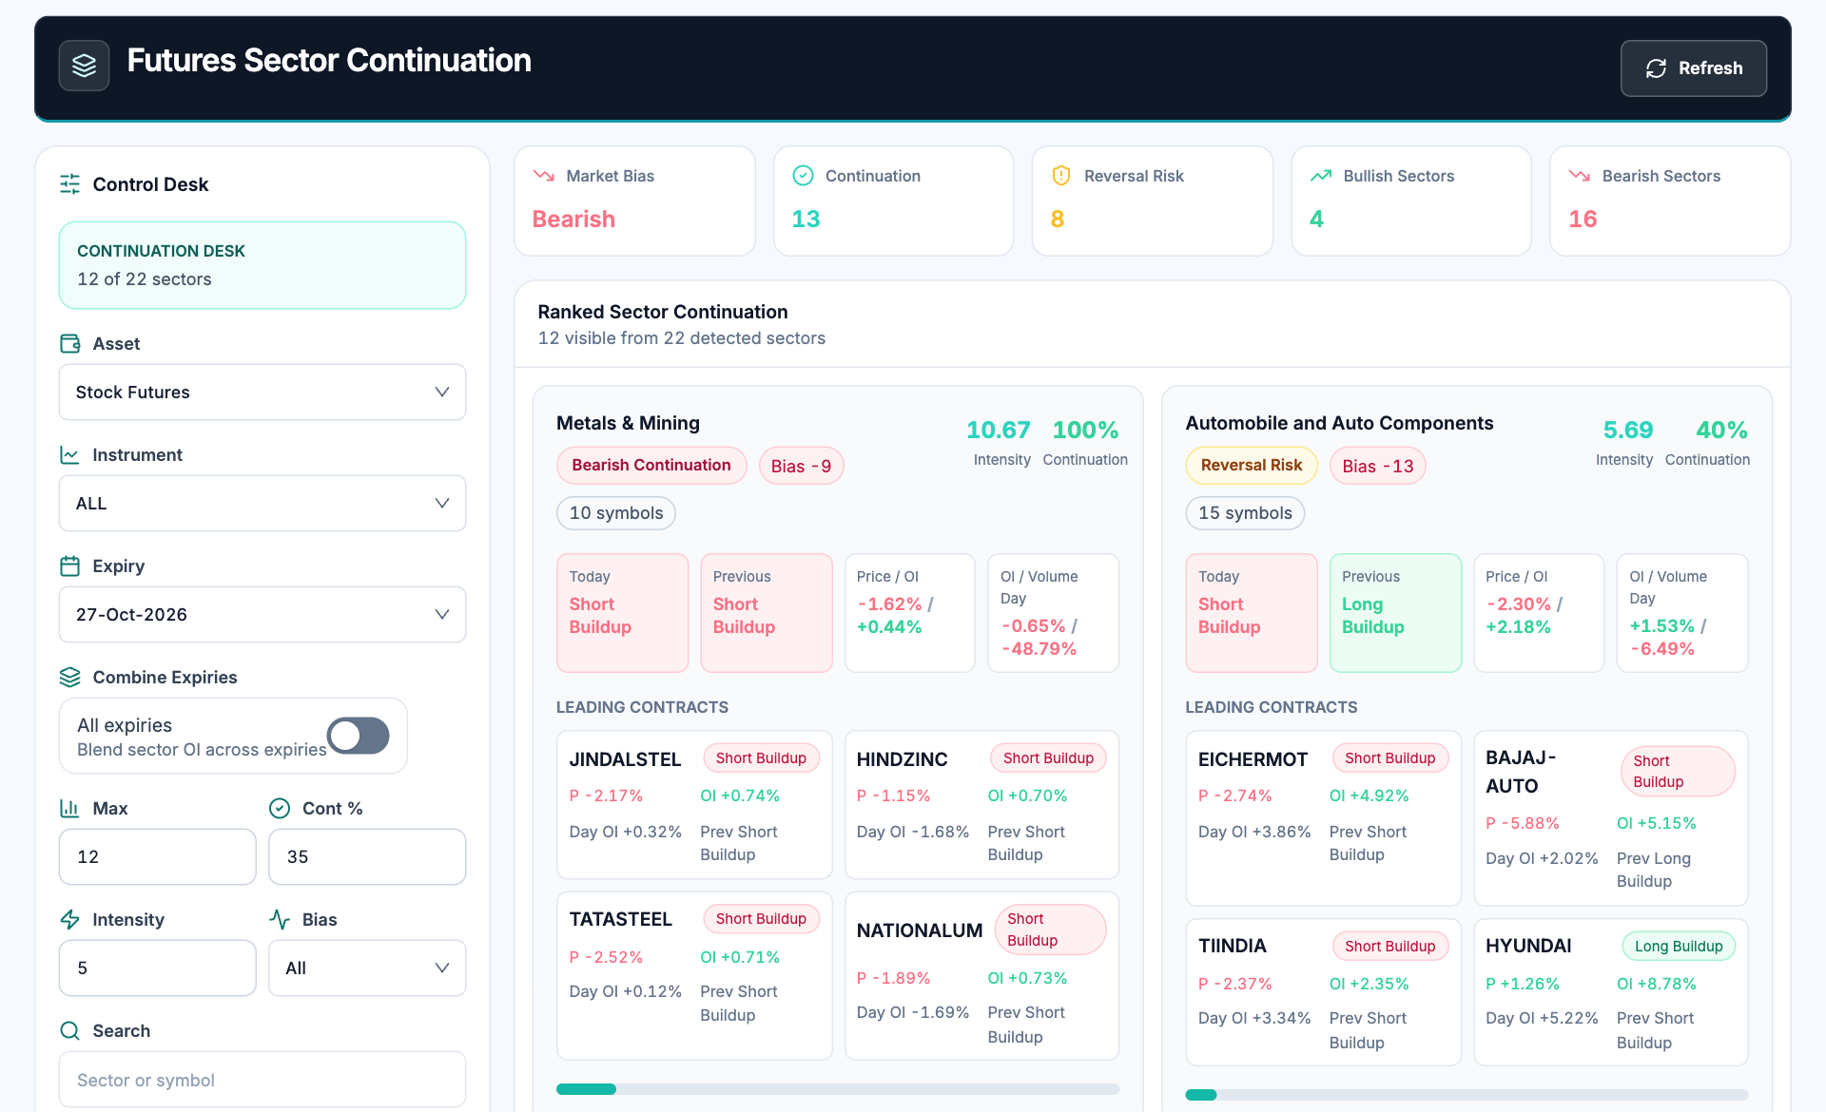Viewport: 1826px width, 1112px height.
Task: Click Automobile Previous Long Buildup tile
Action: point(1395,613)
